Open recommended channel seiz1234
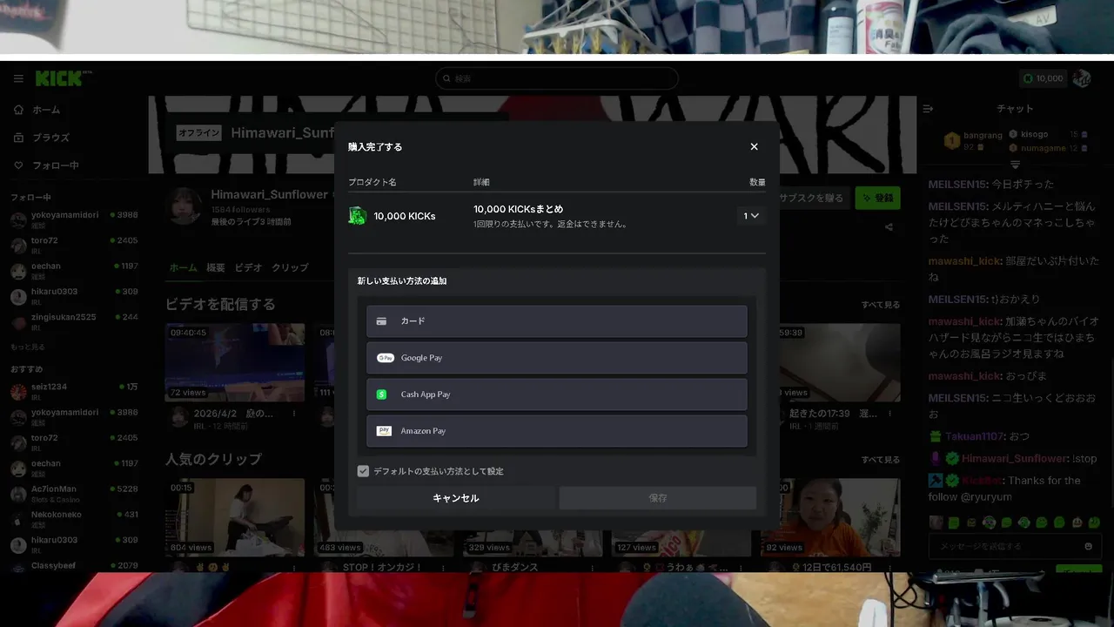 74,391
